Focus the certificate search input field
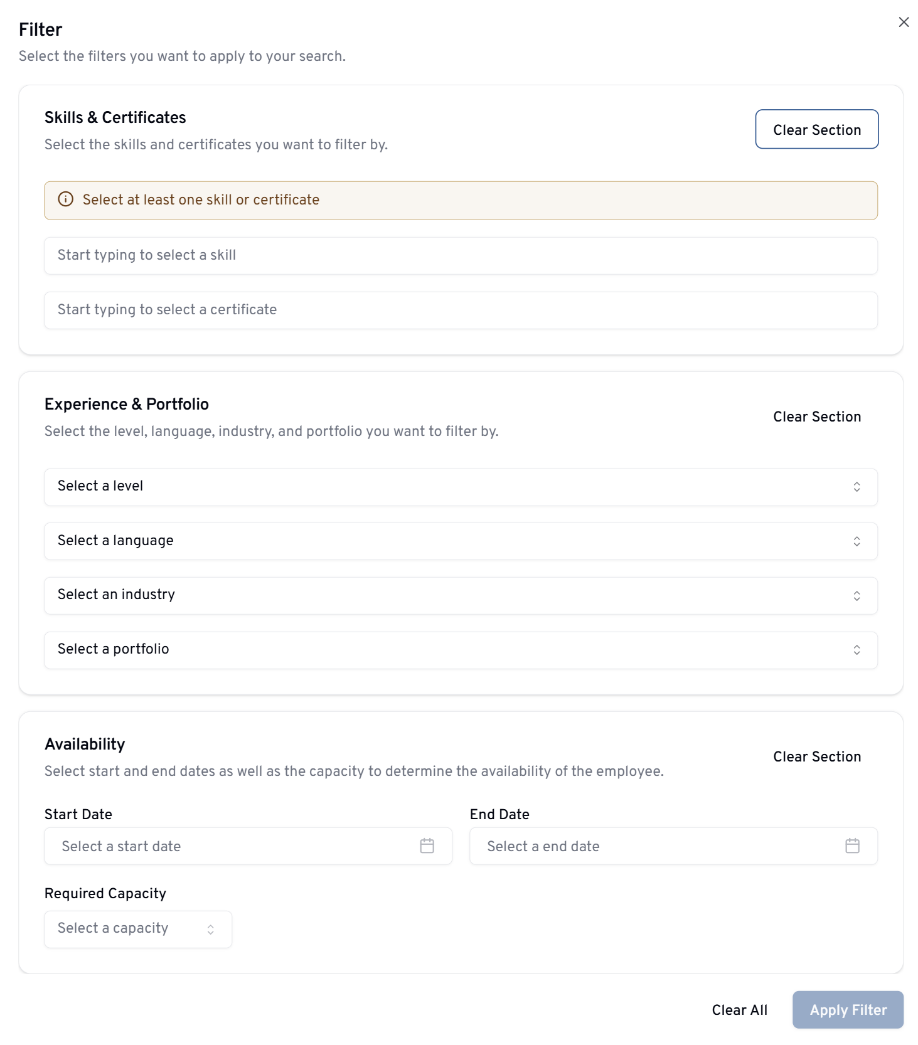The width and height of the screenshot is (918, 1045). 460,310
